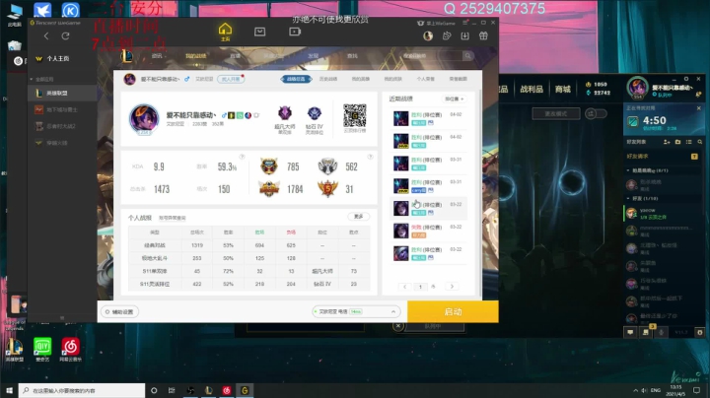Image resolution: width=710 pixels, height=398 pixels.
Task: Cancel matchmaking queue timer X
Action: pyautogui.click(x=699, y=108)
